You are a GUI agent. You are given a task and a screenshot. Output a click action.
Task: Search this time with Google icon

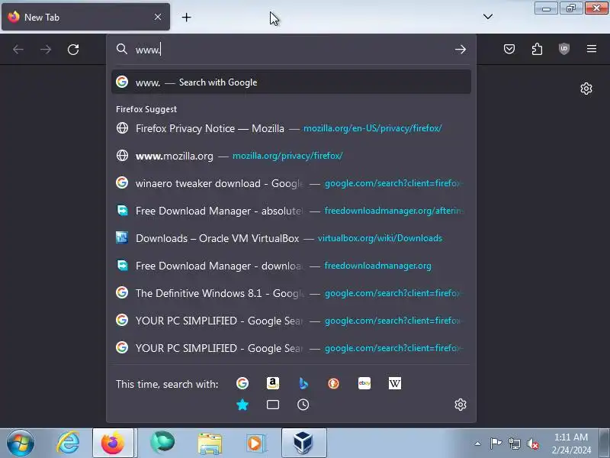[242, 383]
